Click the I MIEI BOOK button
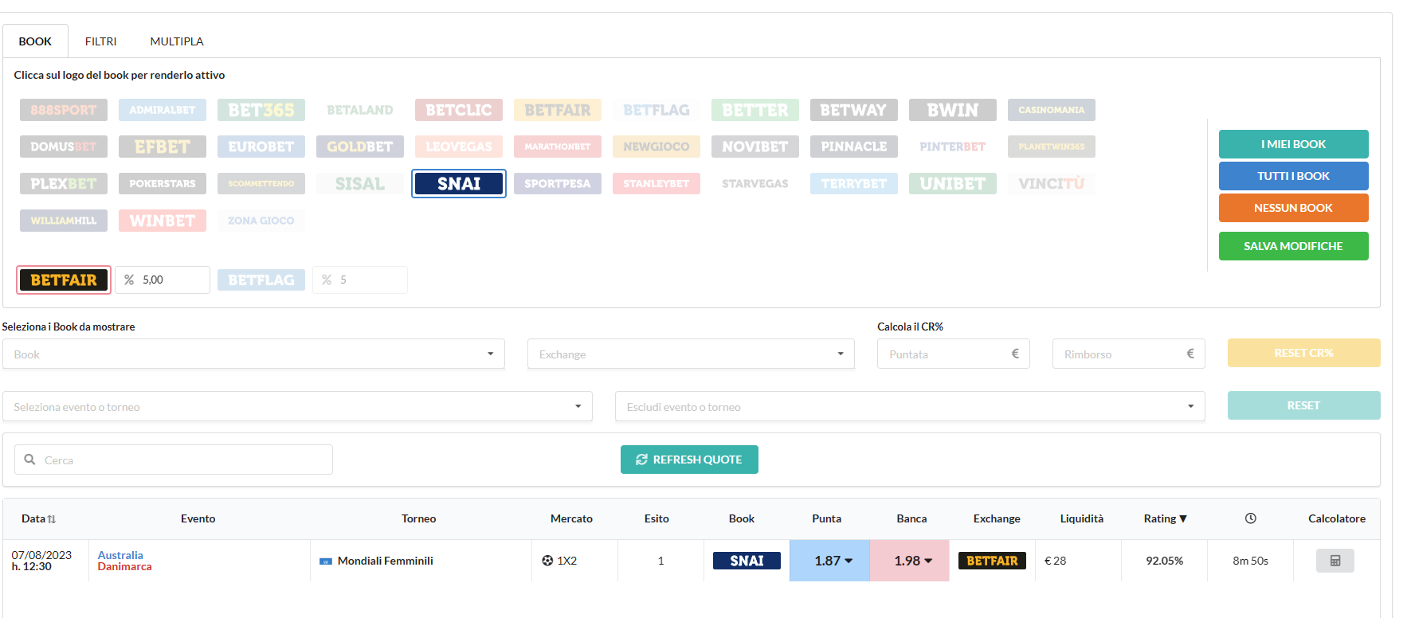The width and height of the screenshot is (1411, 618). click(1294, 144)
